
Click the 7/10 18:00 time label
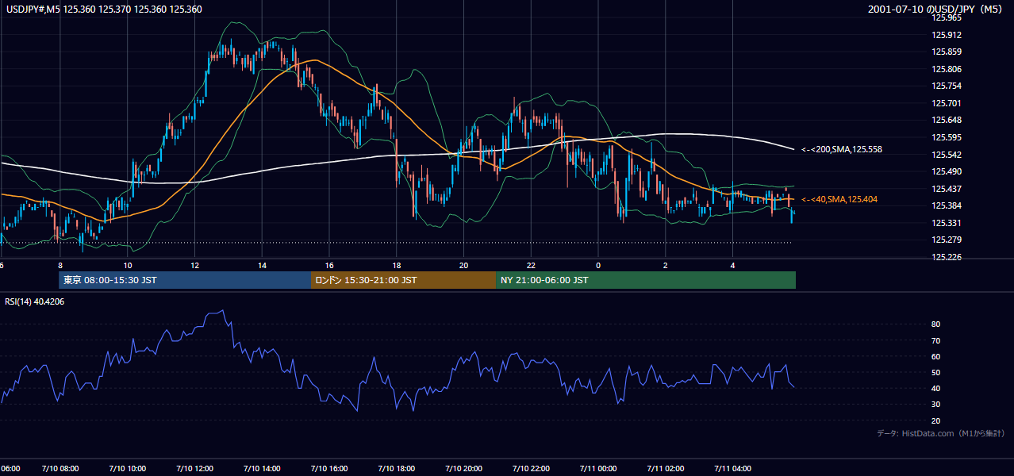(397, 469)
